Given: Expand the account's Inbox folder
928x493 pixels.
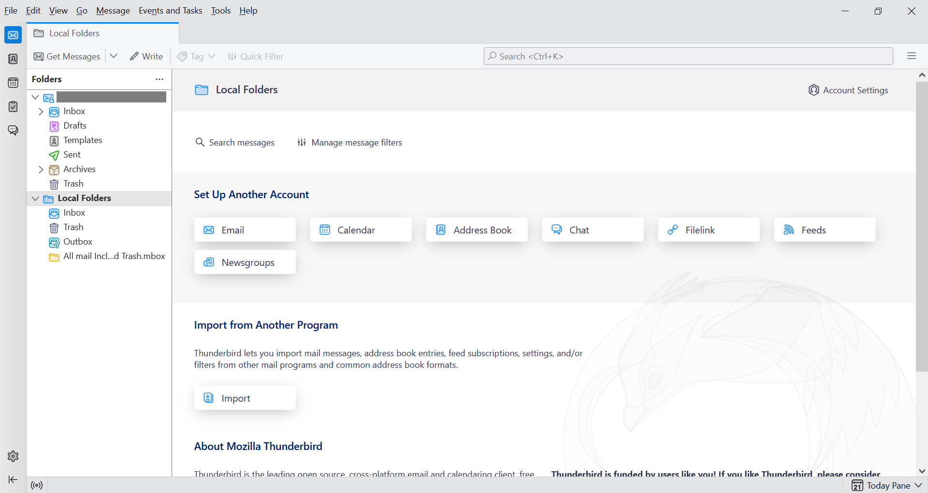Looking at the screenshot, I should (x=41, y=112).
